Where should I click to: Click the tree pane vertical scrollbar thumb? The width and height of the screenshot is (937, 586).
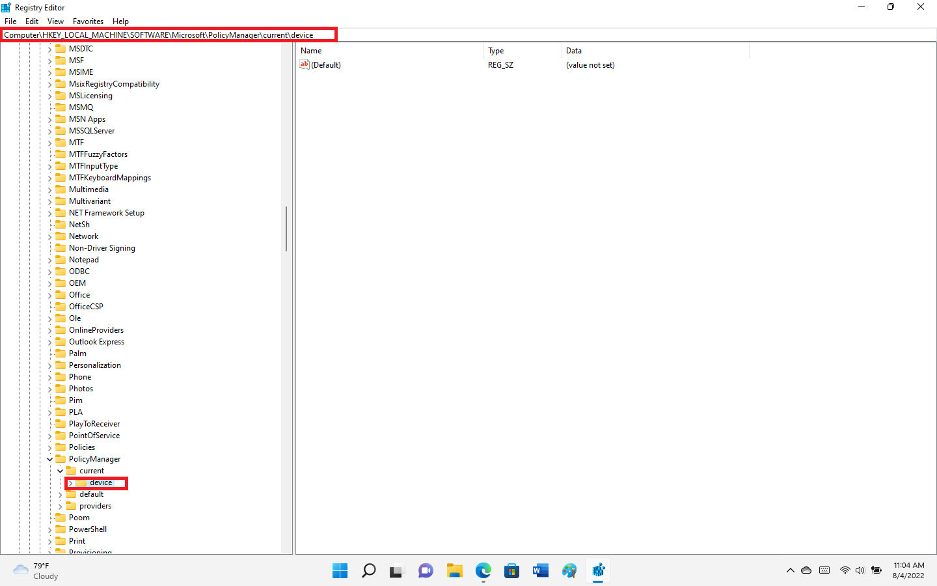(x=286, y=229)
